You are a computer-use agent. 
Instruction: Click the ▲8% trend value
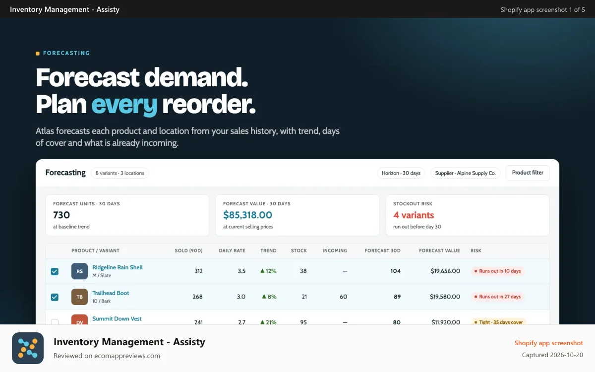click(269, 297)
